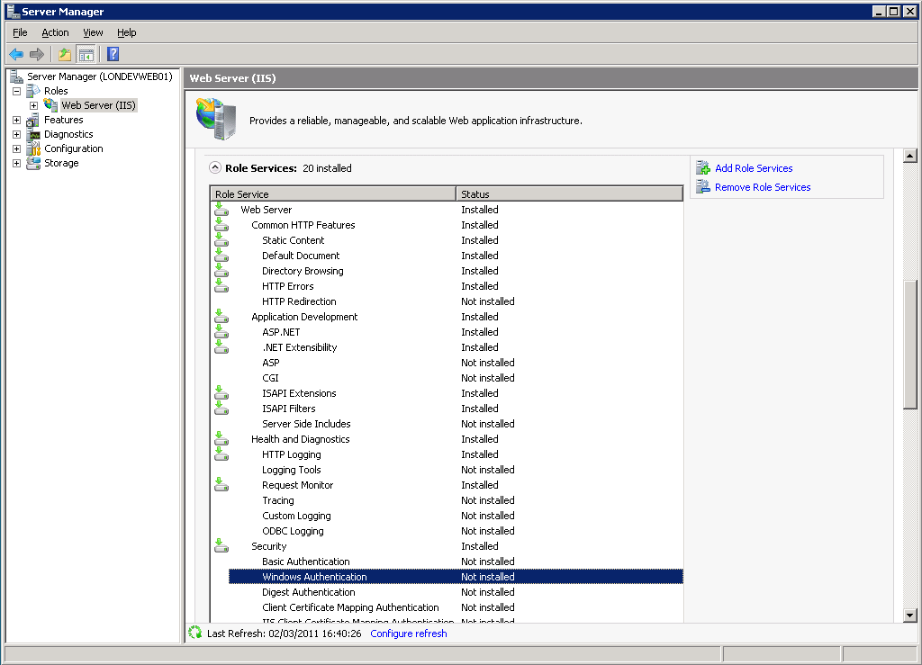Collapse the Role Services section chevron

point(215,168)
